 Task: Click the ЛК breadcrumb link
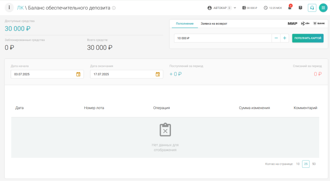[x=20, y=8]
